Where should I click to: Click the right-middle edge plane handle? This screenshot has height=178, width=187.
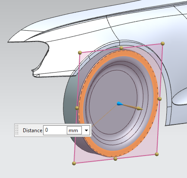160,99
